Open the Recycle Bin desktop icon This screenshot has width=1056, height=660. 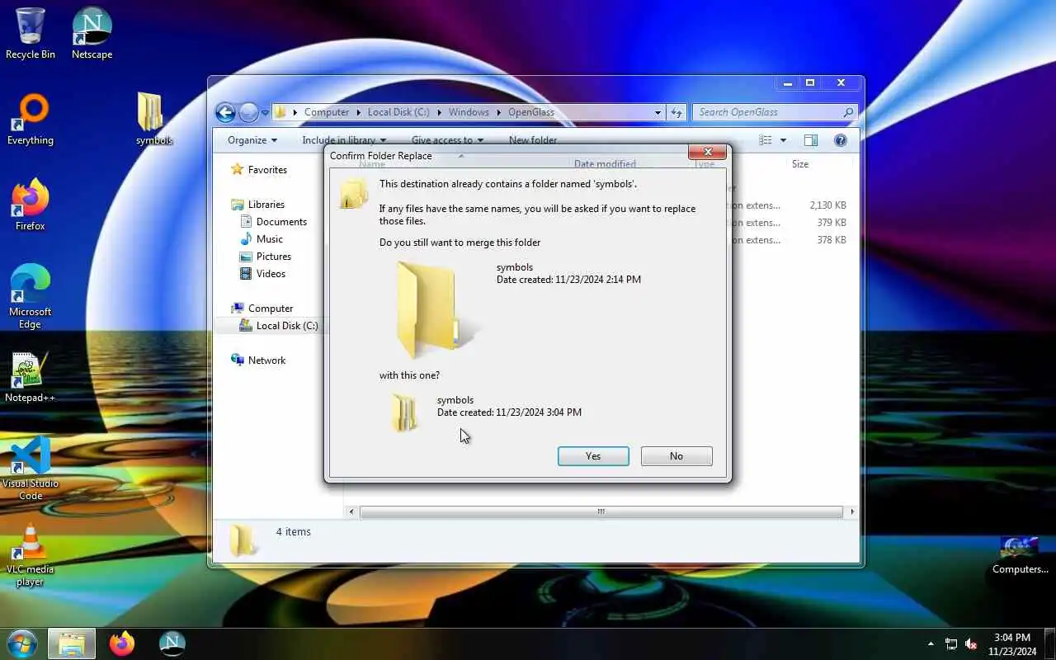coord(31,34)
